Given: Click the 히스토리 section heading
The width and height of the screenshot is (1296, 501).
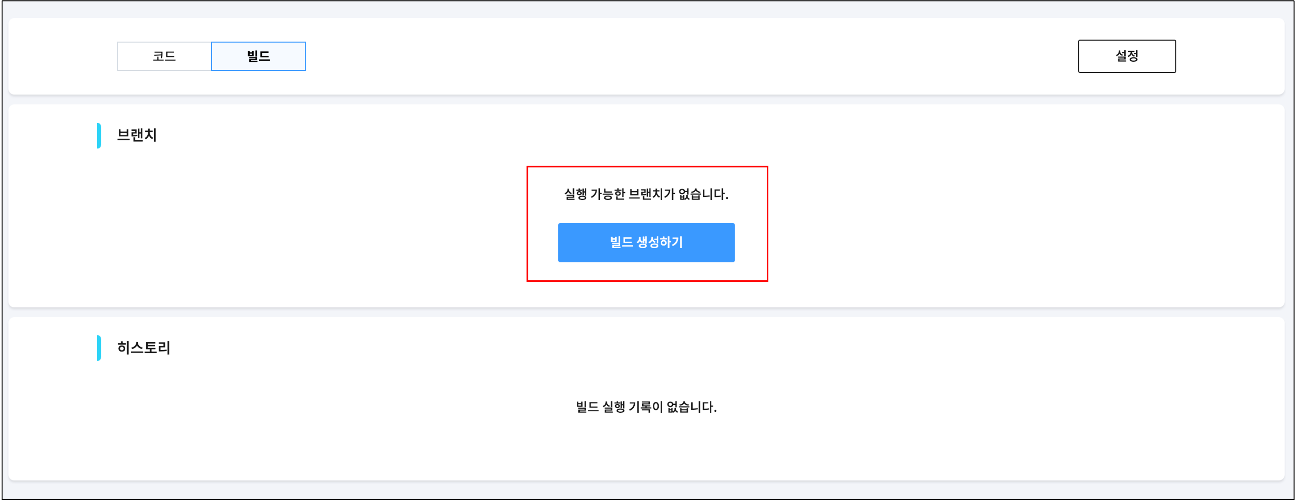Looking at the screenshot, I should click(x=143, y=348).
